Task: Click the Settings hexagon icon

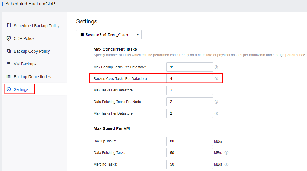Action: point(9,89)
